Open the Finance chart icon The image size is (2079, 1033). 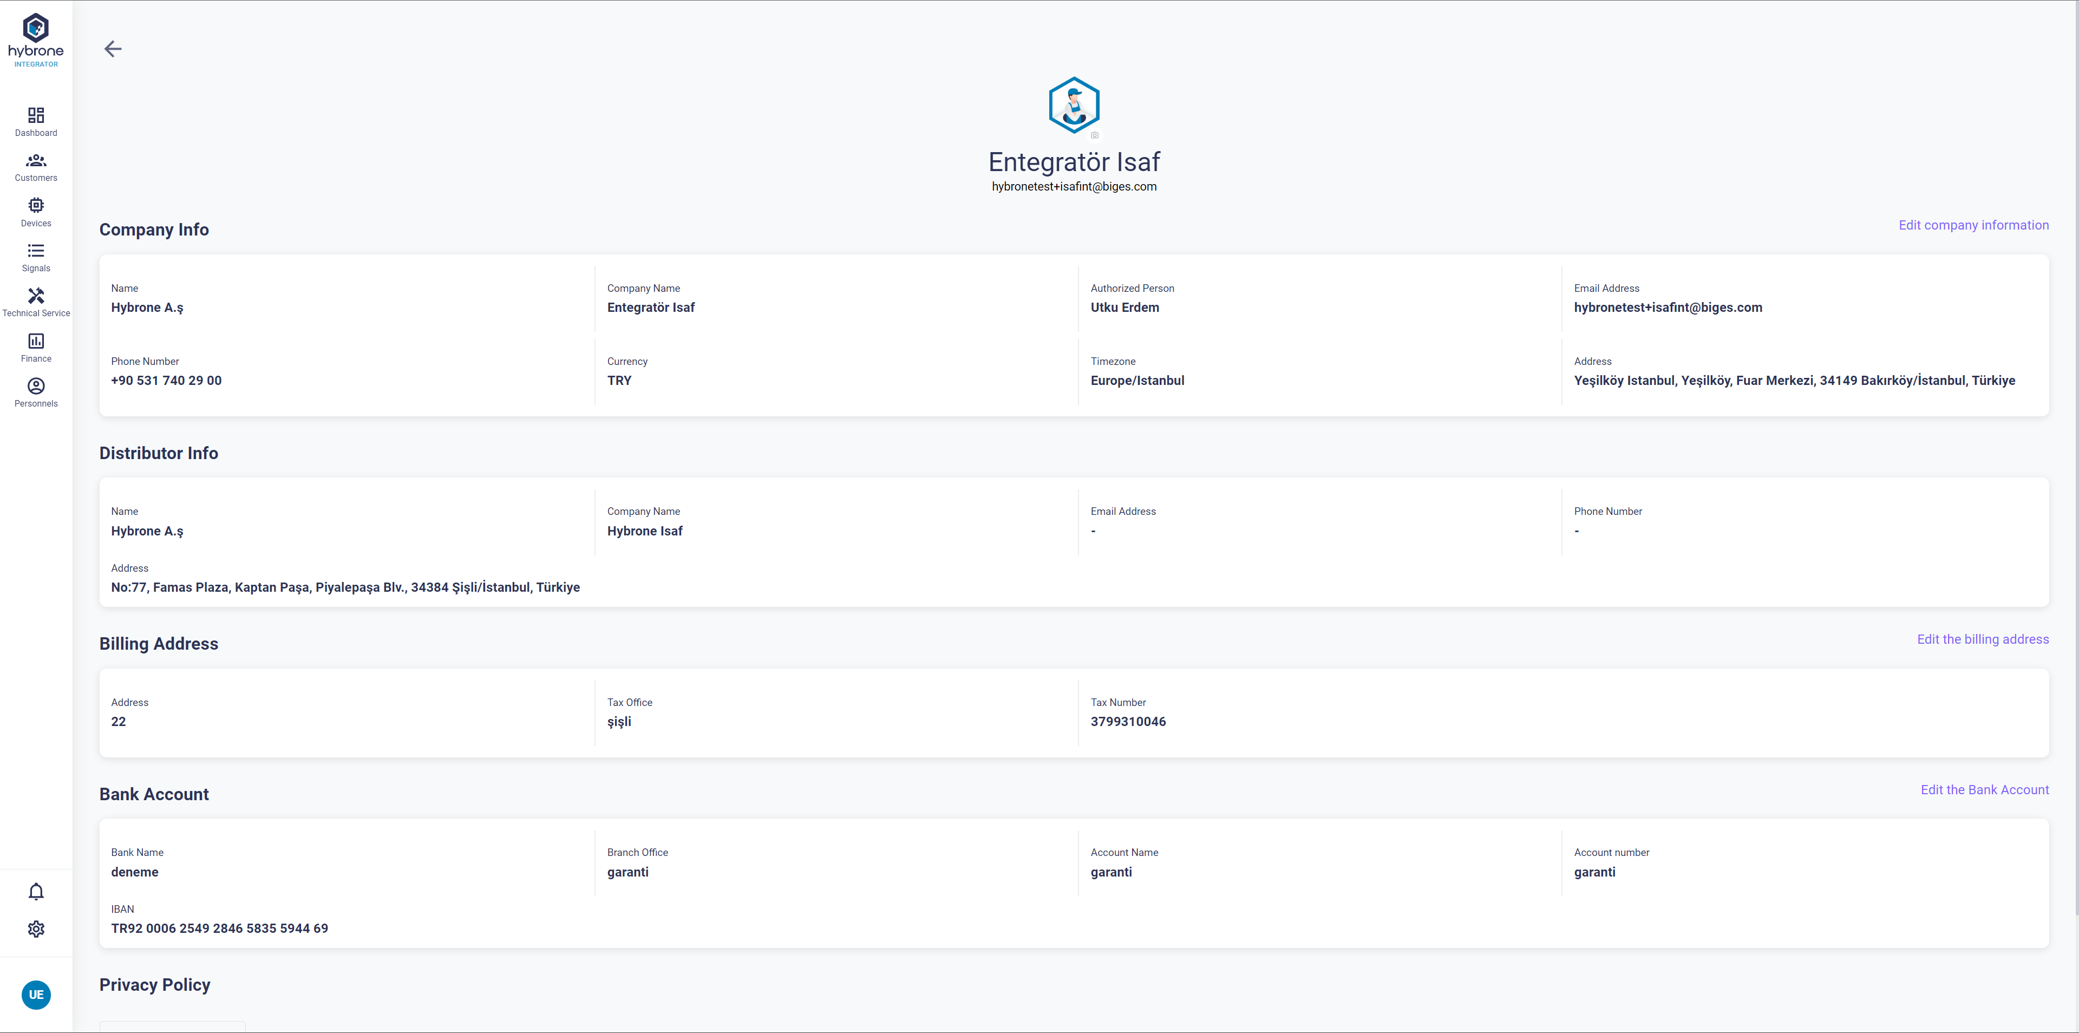coord(36,342)
